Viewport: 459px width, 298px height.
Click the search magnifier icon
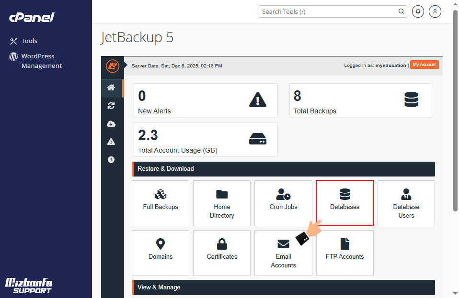[402, 11]
